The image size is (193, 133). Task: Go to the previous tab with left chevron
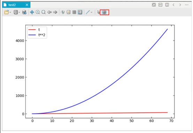click(173, 5)
